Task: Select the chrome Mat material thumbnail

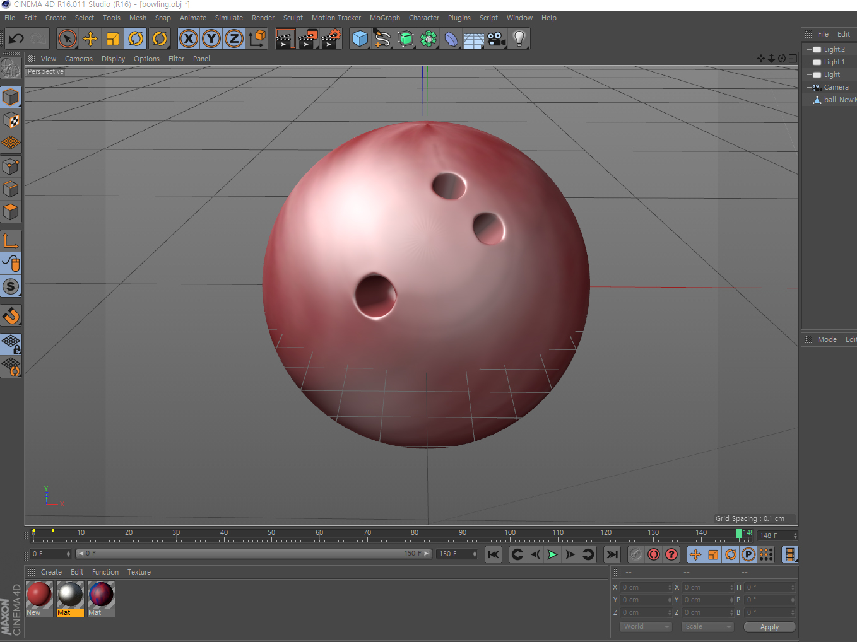Action: 70,594
